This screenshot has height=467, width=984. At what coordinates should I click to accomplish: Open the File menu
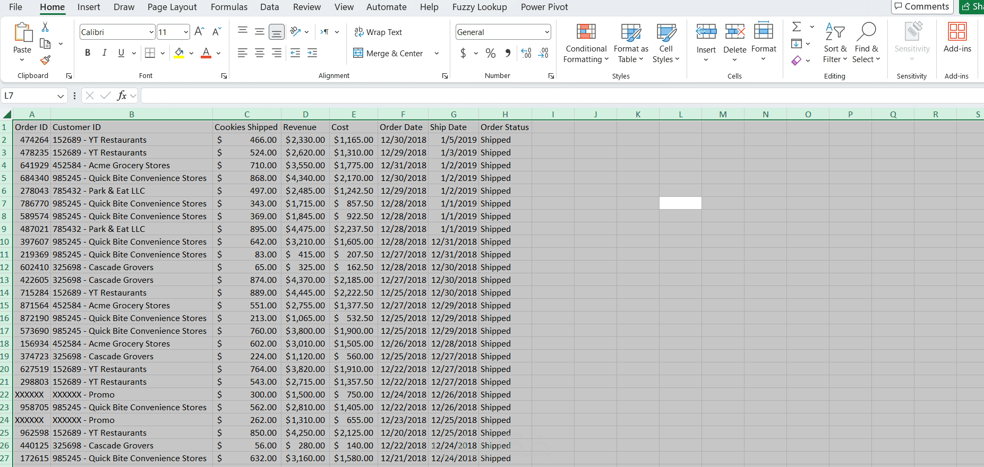16,7
